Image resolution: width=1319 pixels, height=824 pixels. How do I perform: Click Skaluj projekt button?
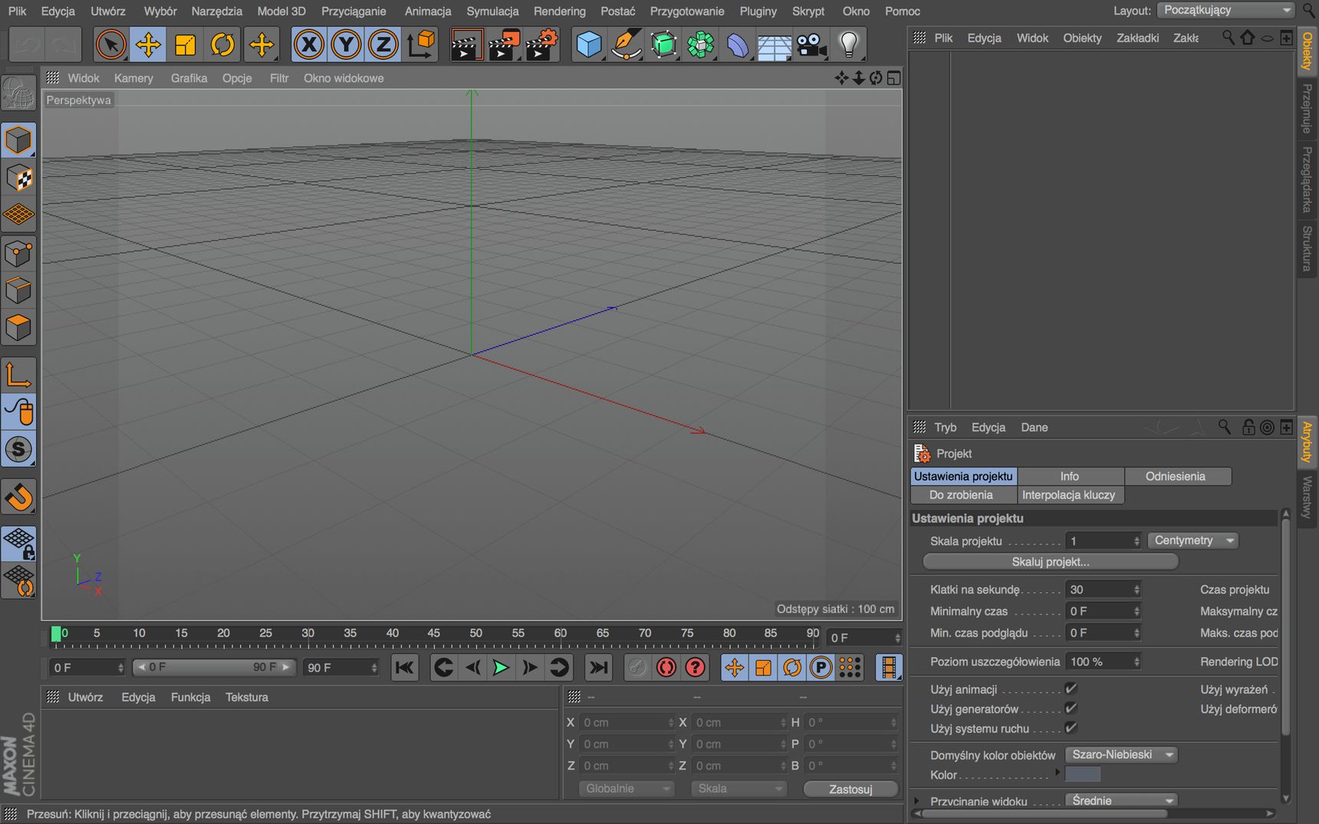click(x=1051, y=562)
